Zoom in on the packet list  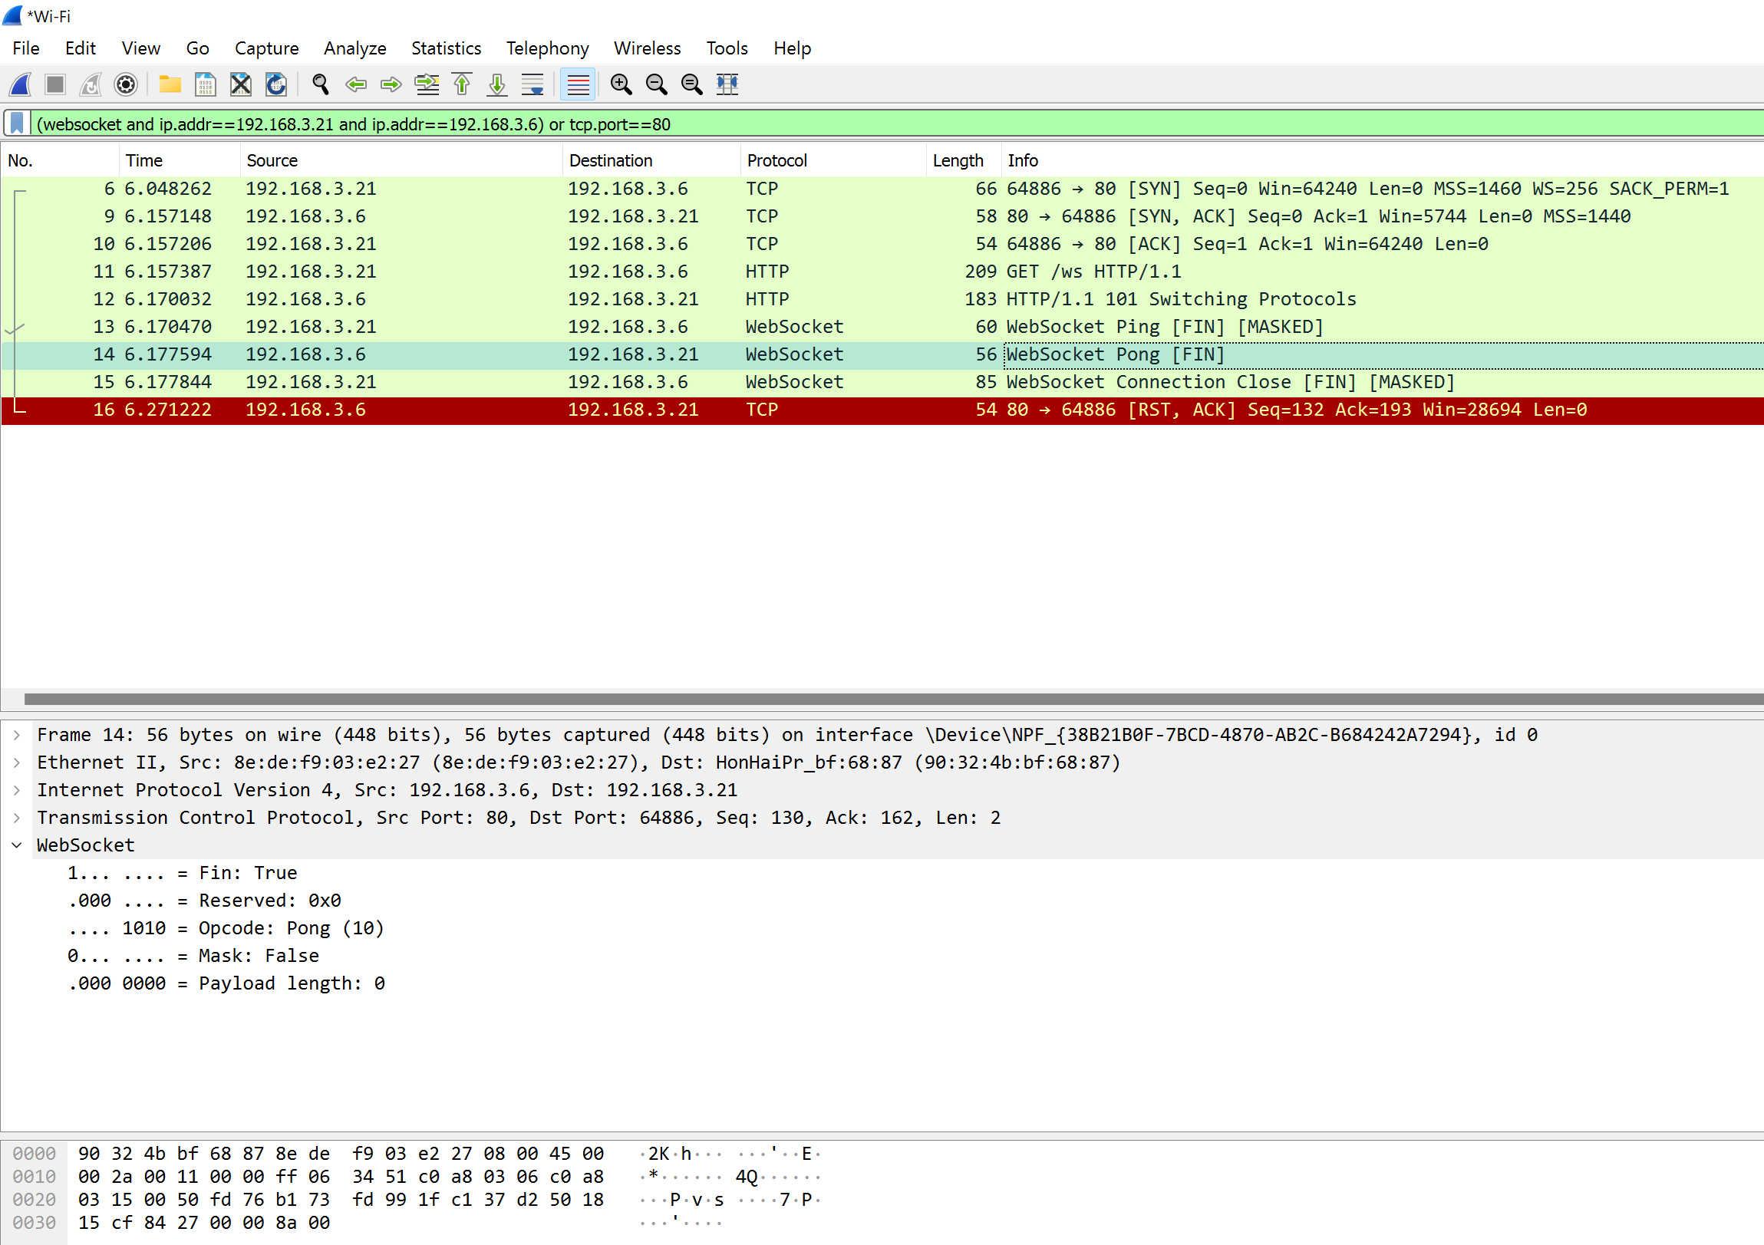tap(622, 84)
